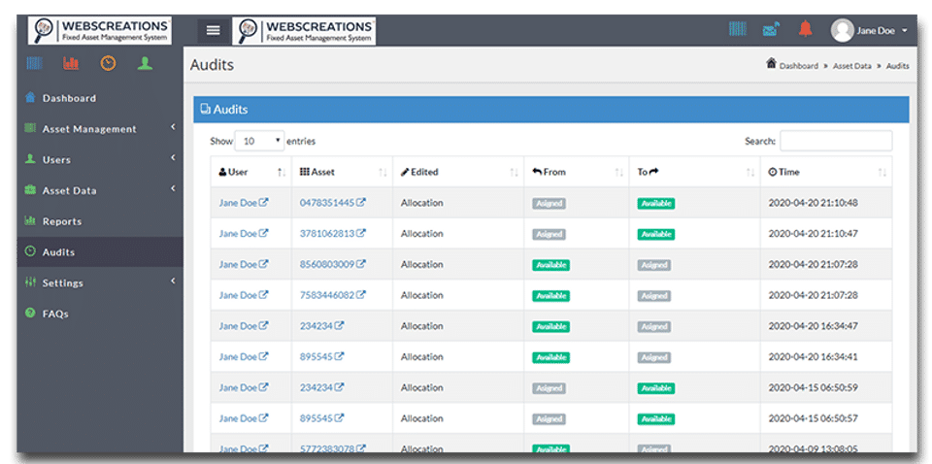The image size is (932, 464).
Task: Expand the Asset Data submenu chevron
Action: tap(173, 188)
